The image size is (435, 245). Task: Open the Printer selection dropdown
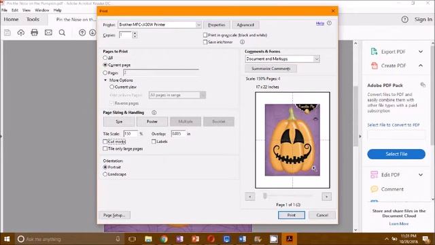(x=198, y=24)
